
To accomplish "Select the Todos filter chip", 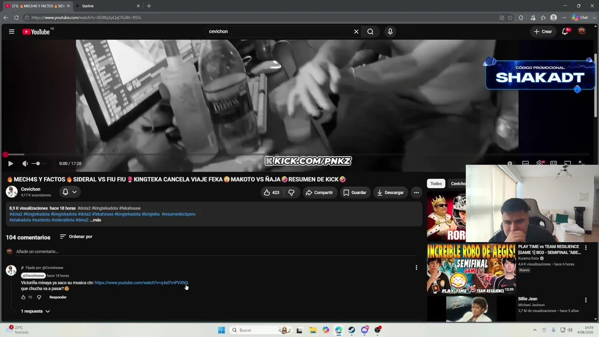I will click(436, 183).
